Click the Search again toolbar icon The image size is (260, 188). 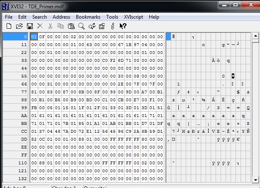(x=92, y=26)
